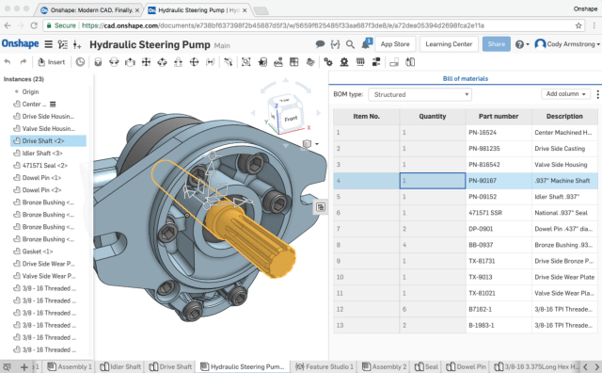
Task: Select the Screw relation tool
Action: (360, 62)
